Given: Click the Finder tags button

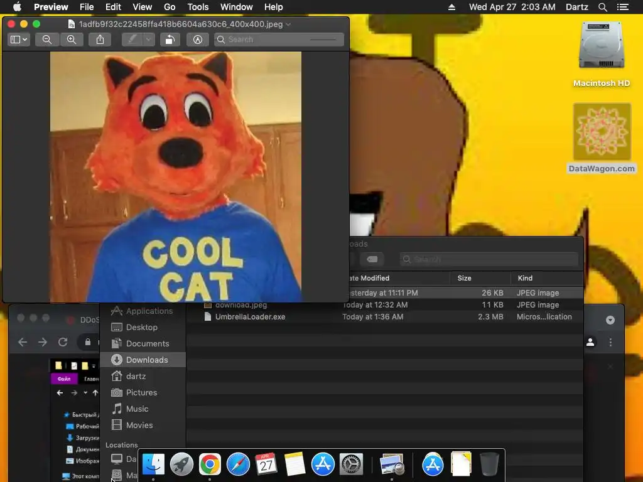Looking at the screenshot, I should (372, 259).
